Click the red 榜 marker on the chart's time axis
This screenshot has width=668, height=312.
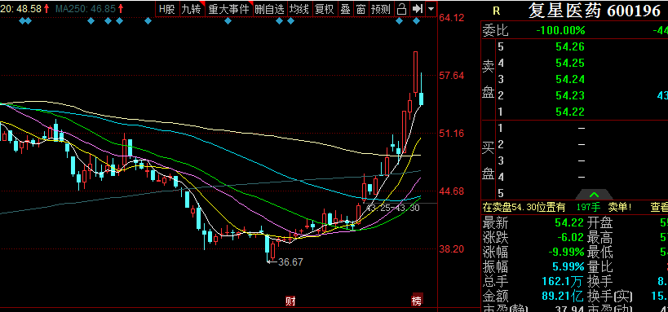pyautogui.click(x=416, y=301)
